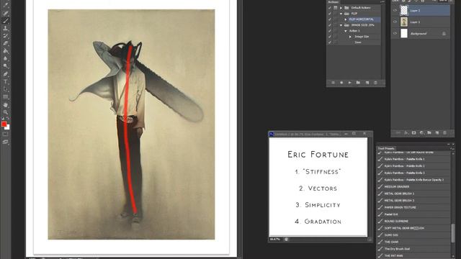Swap foreground and background colors
Viewport: 461px width, 259px height.
point(8,118)
